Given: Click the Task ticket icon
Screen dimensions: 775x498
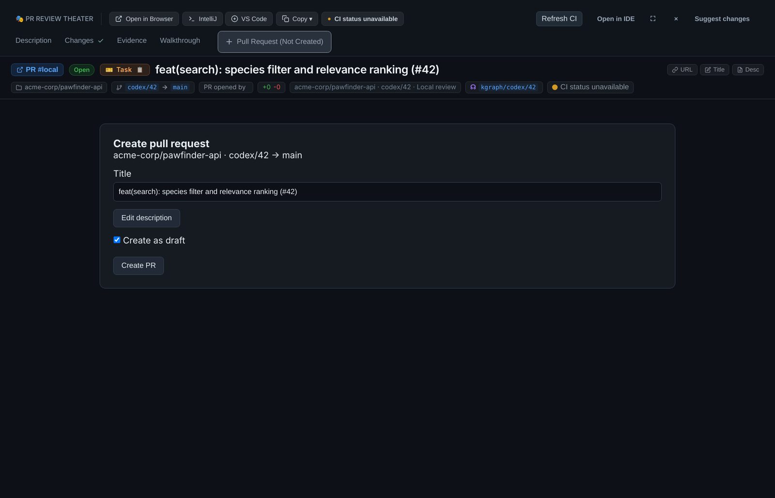Looking at the screenshot, I should coord(109,70).
